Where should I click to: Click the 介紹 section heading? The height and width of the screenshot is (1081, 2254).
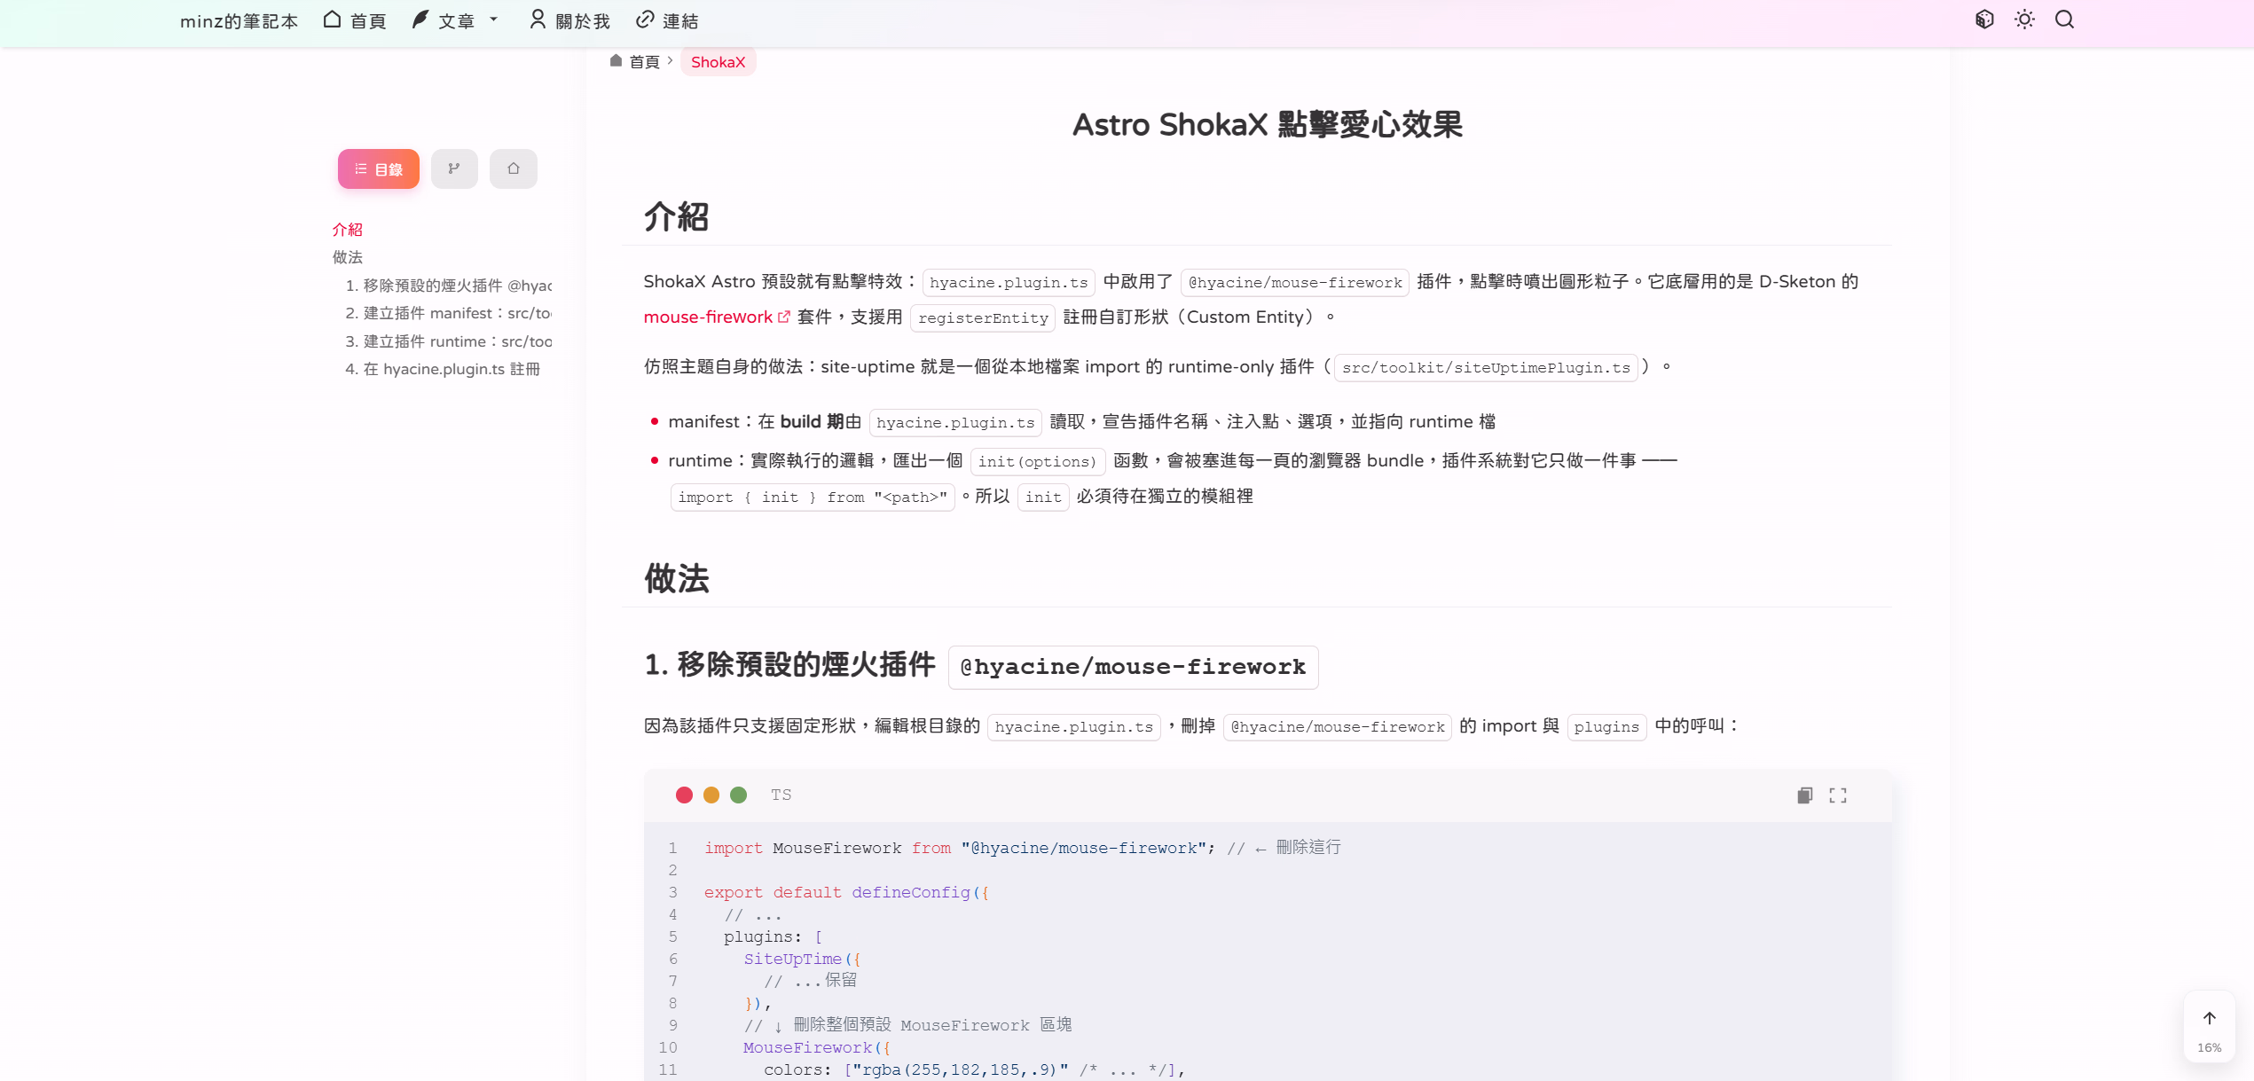pos(676,216)
